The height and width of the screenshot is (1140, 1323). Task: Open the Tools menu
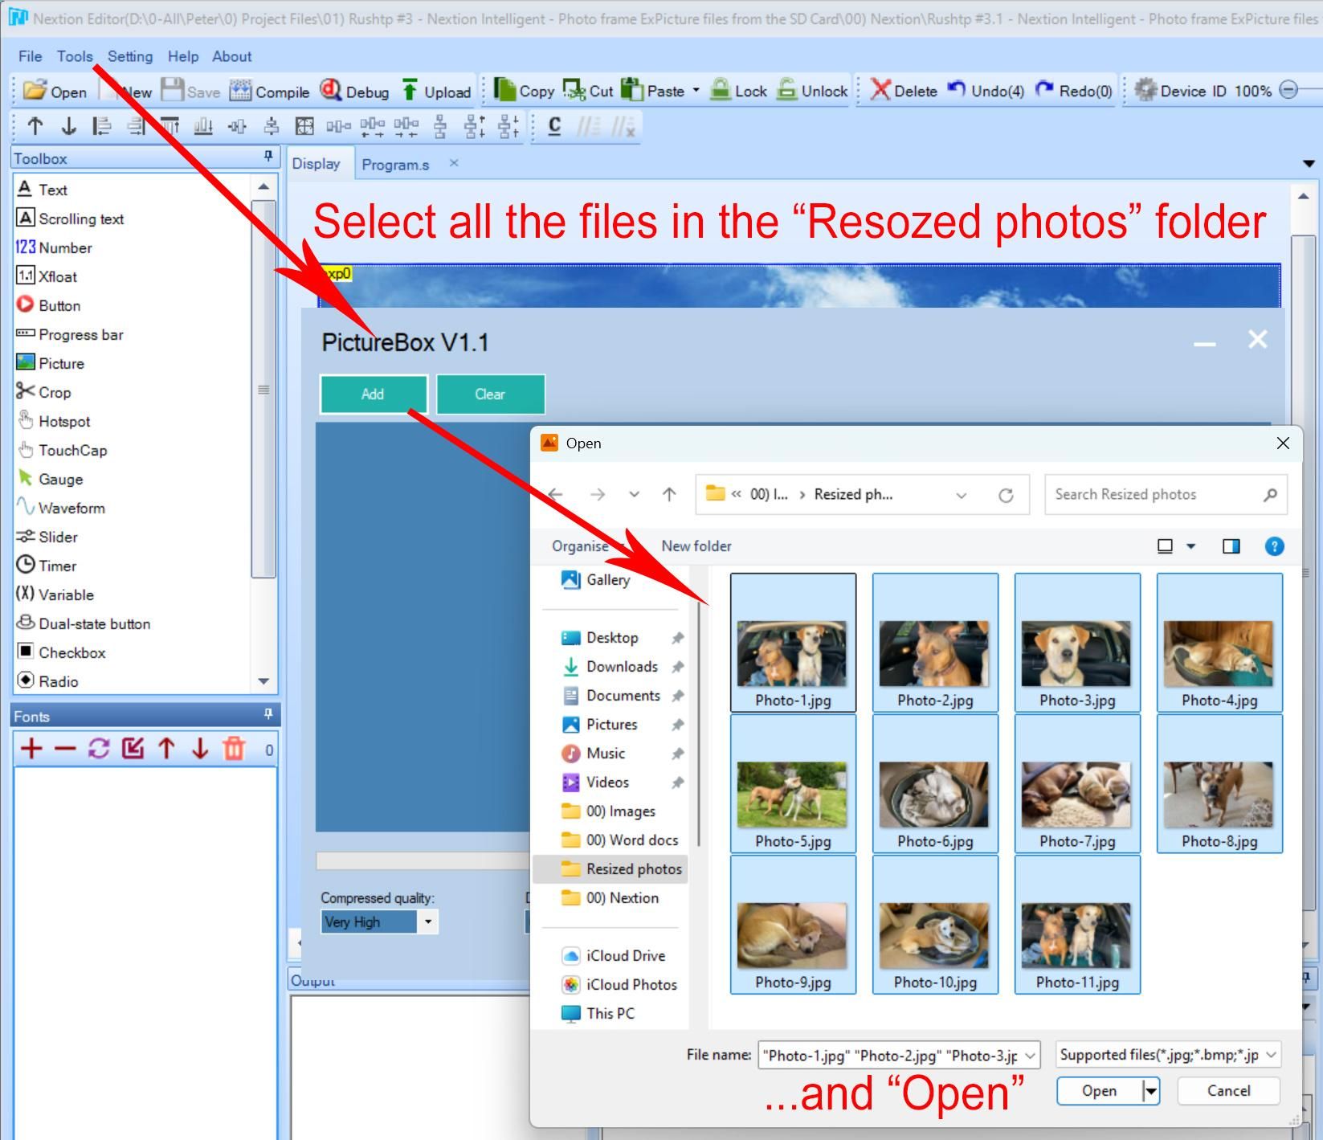(74, 55)
